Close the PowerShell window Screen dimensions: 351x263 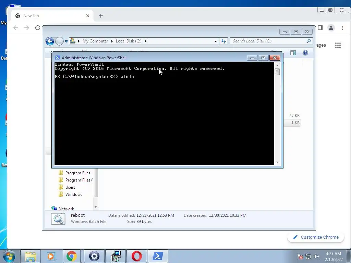click(x=275, y=58)
